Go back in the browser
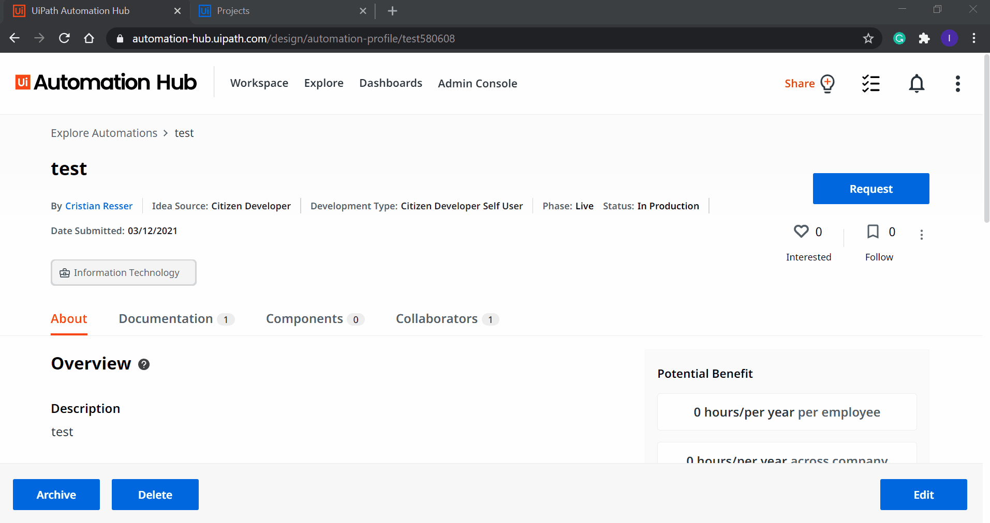Image resolution: width=990 pixels, height=523 pixels. 14,38
